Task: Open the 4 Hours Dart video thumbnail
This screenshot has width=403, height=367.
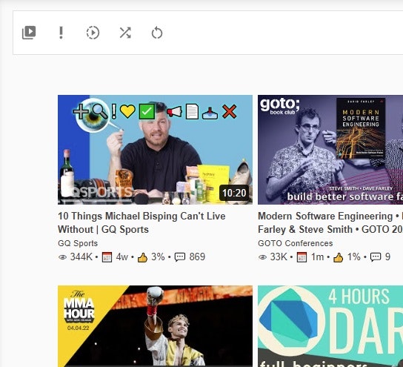Action: (330, 326)
